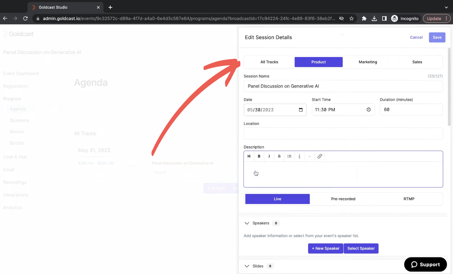This screenshot has width=453, height=274.
Task: Choose the RTMP session type
Action: [x=409, y=199]
